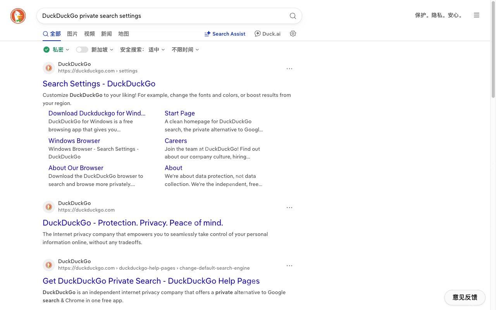Click the change-default-search-engine URL breadcrumb
Image resolution: width=496 pixels, height=310 pixels.
tap(215, 268)
